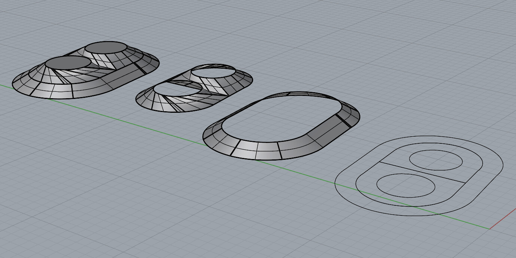Select the lower-left circle curve in wireframe

point(406,185)
